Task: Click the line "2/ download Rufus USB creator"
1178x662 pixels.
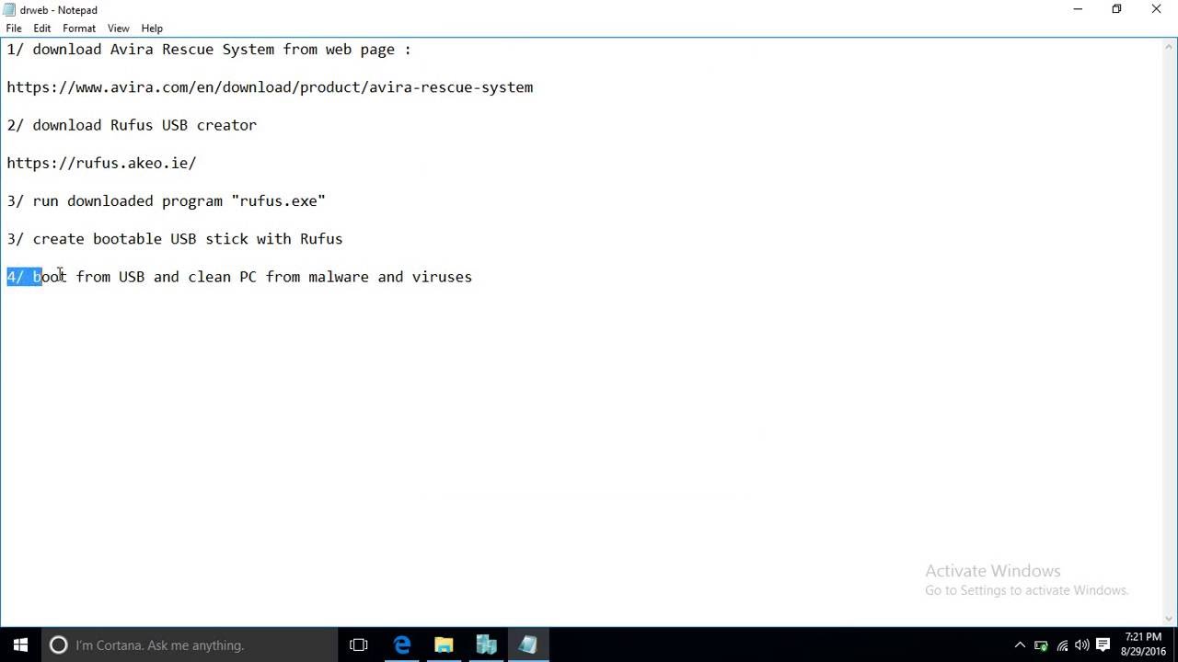Action: pyautogui.click(x=132, y=125)
